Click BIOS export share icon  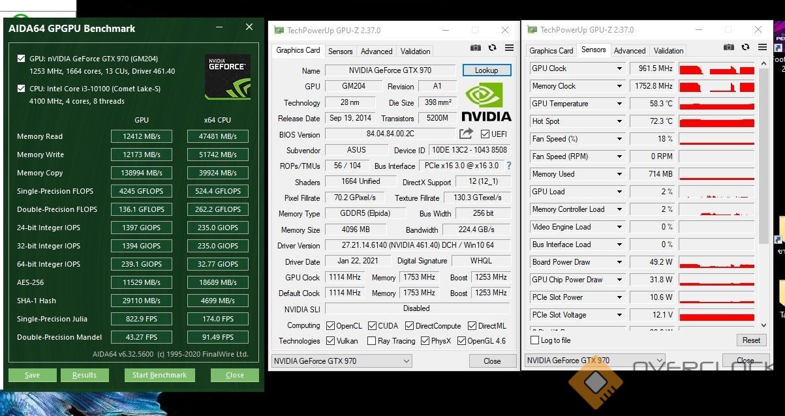click(465, 134)
